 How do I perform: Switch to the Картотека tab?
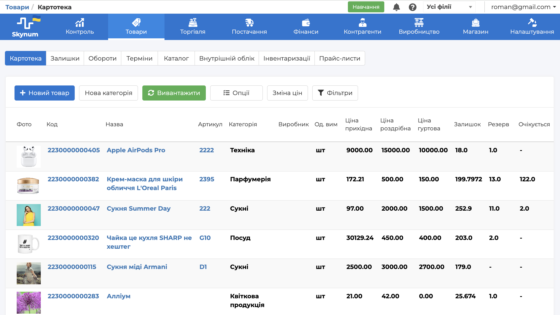(x=26, y=58)
